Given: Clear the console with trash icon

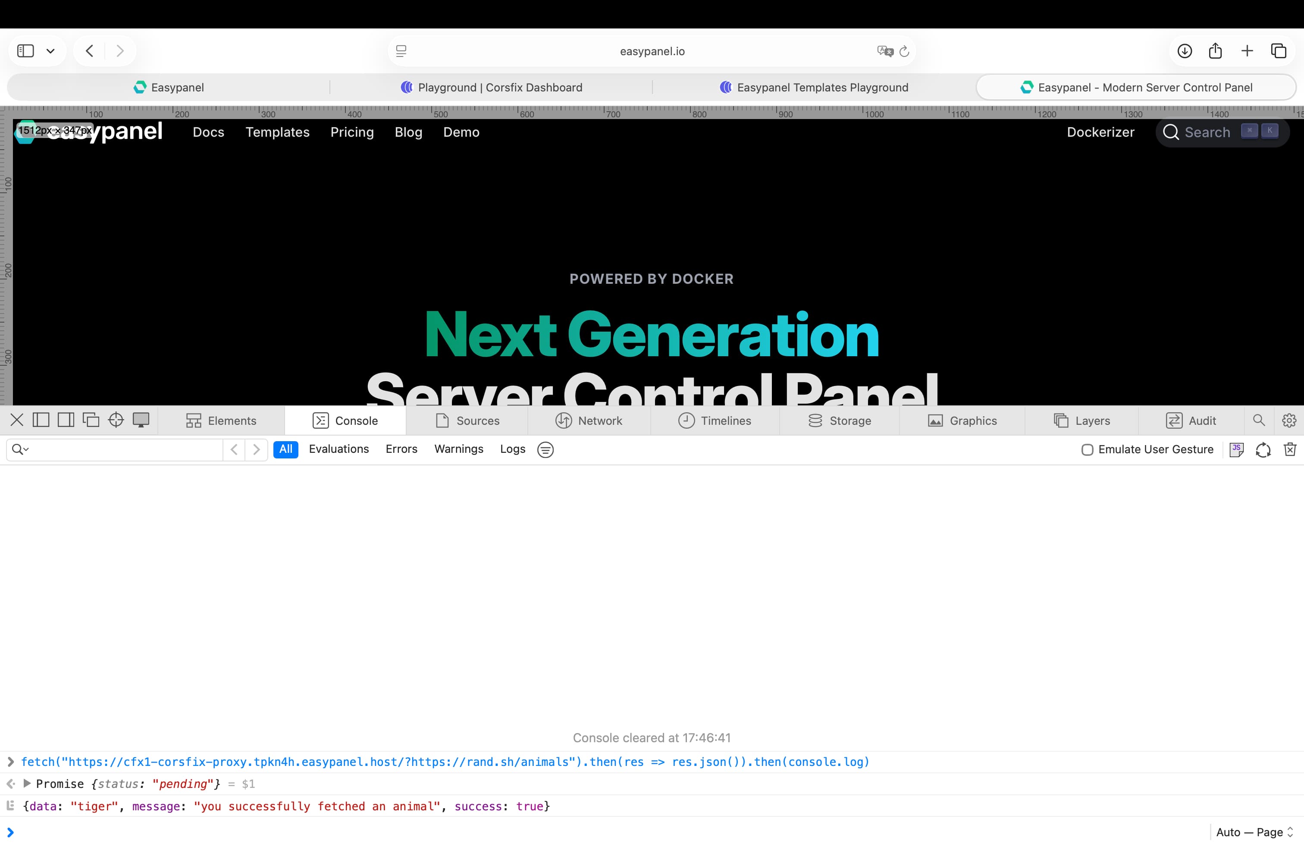Looking at the screenshot, I should 1290,449.
